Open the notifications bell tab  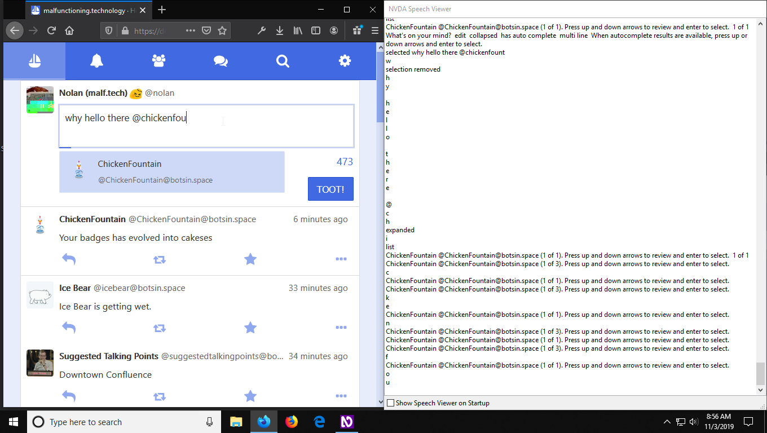coord(96,61)
